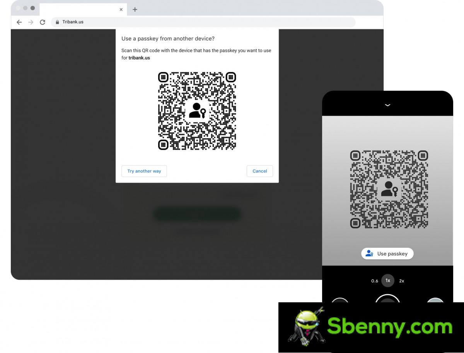Select 2x zoom on the phone camera
464x353 pixels.
(402, 281)
